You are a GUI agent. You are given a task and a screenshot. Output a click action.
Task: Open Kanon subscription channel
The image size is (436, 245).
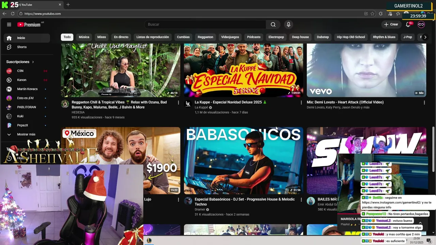coord(27,80)
